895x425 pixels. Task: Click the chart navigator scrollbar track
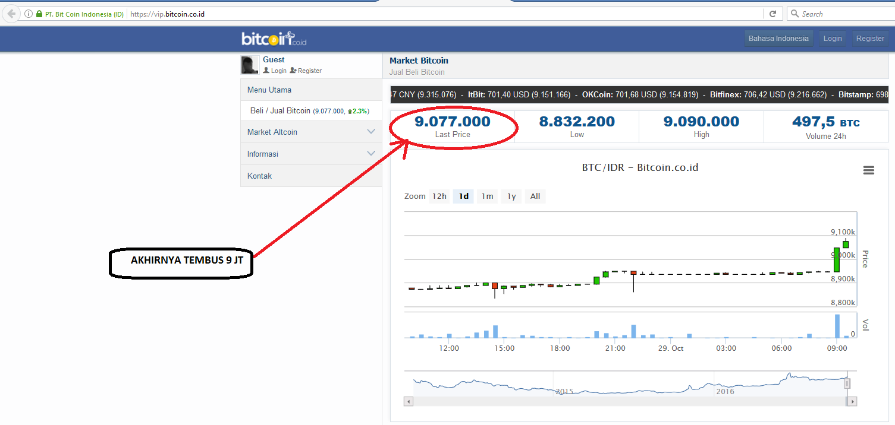coord(630,402)
